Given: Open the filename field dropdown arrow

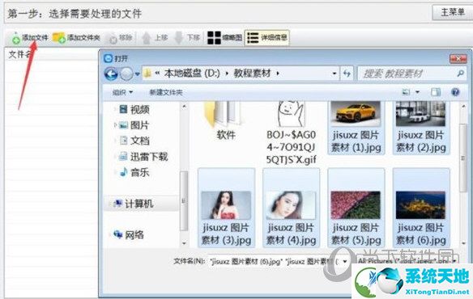Looking at the screenshot, I should tap(344, 261).
